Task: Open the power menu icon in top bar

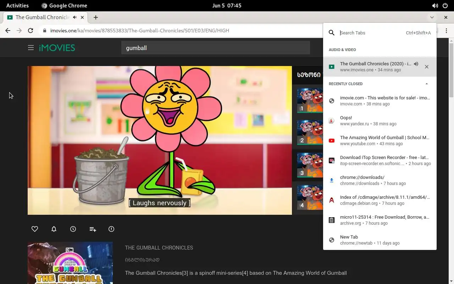Action: [445, 6]
